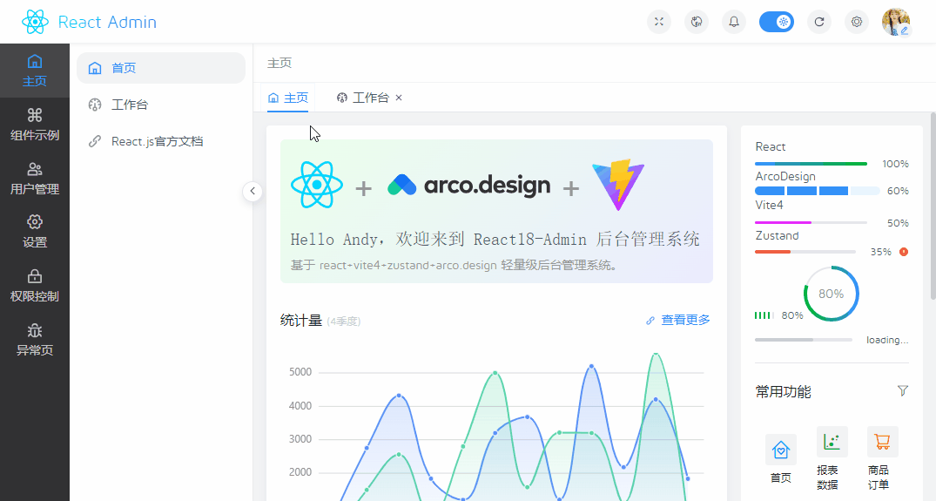Click the Vite4 50% progress bar
Viewport: 936px width, 501px height.
pyautogui.click(x=811, y=223)
